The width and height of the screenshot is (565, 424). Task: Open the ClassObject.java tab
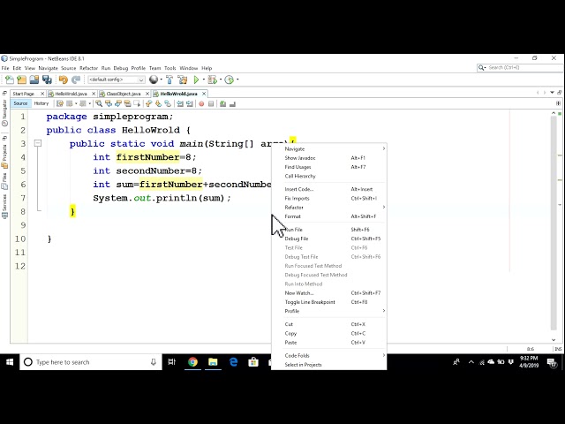[x=124, y=94]
